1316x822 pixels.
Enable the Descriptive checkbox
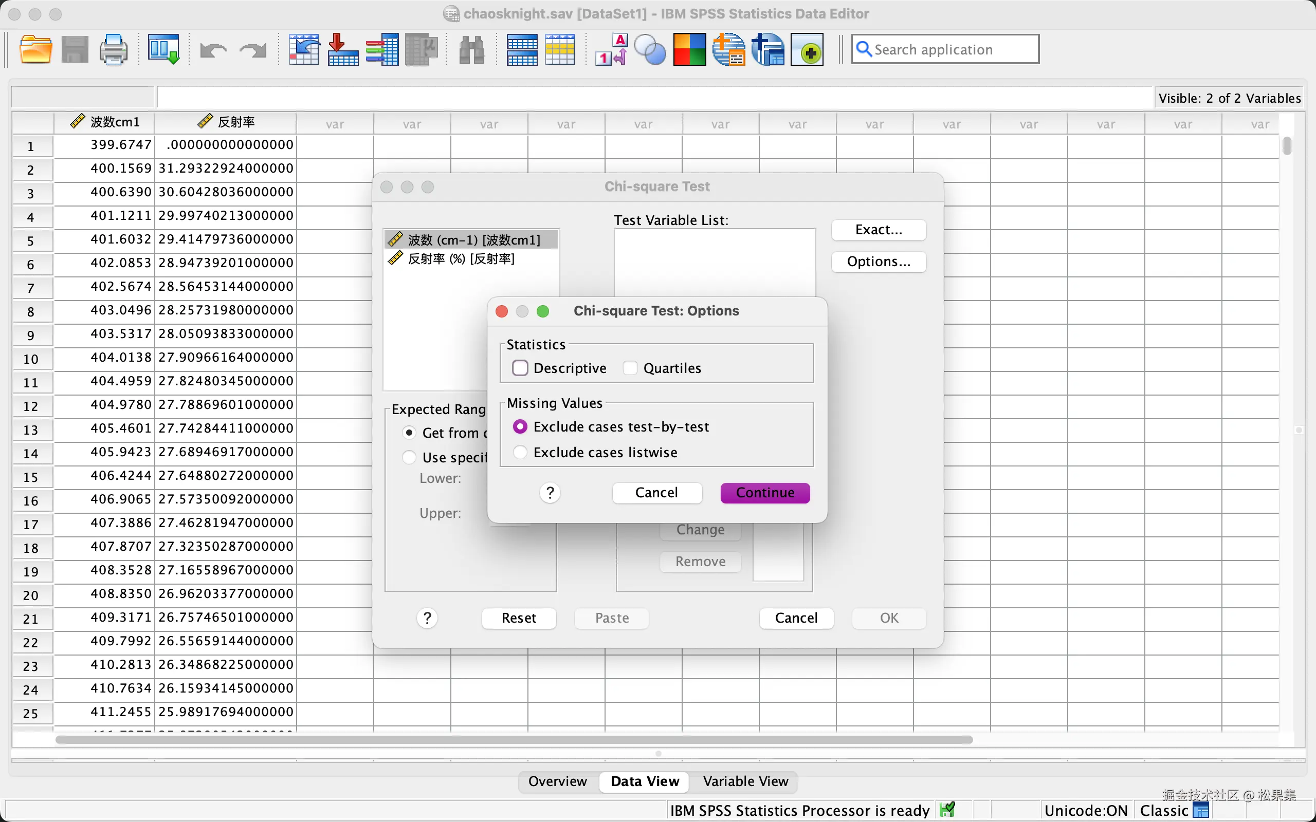click(x=520, y=368)
